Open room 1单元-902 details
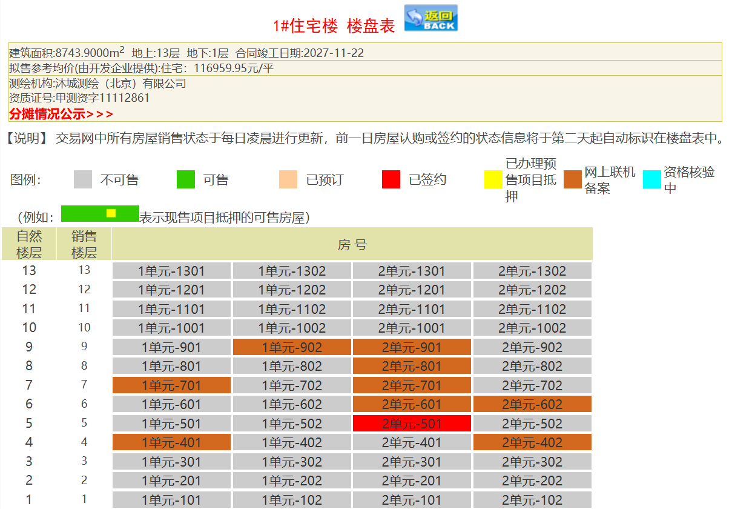Viewport: 732px width, 509px height. click(292, 347)
